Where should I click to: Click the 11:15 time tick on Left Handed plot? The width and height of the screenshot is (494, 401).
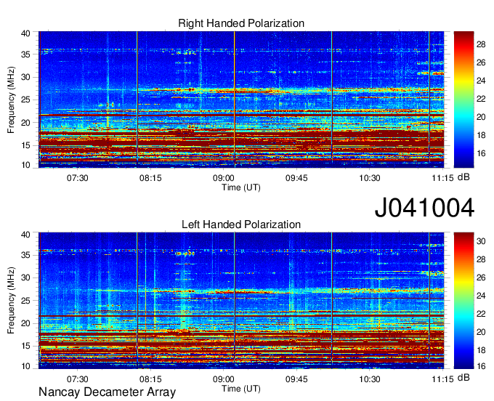pos(442,379)
